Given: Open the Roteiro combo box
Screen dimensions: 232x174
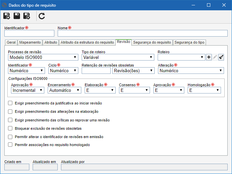Looking at the screenshot, I should click(181, 57).
